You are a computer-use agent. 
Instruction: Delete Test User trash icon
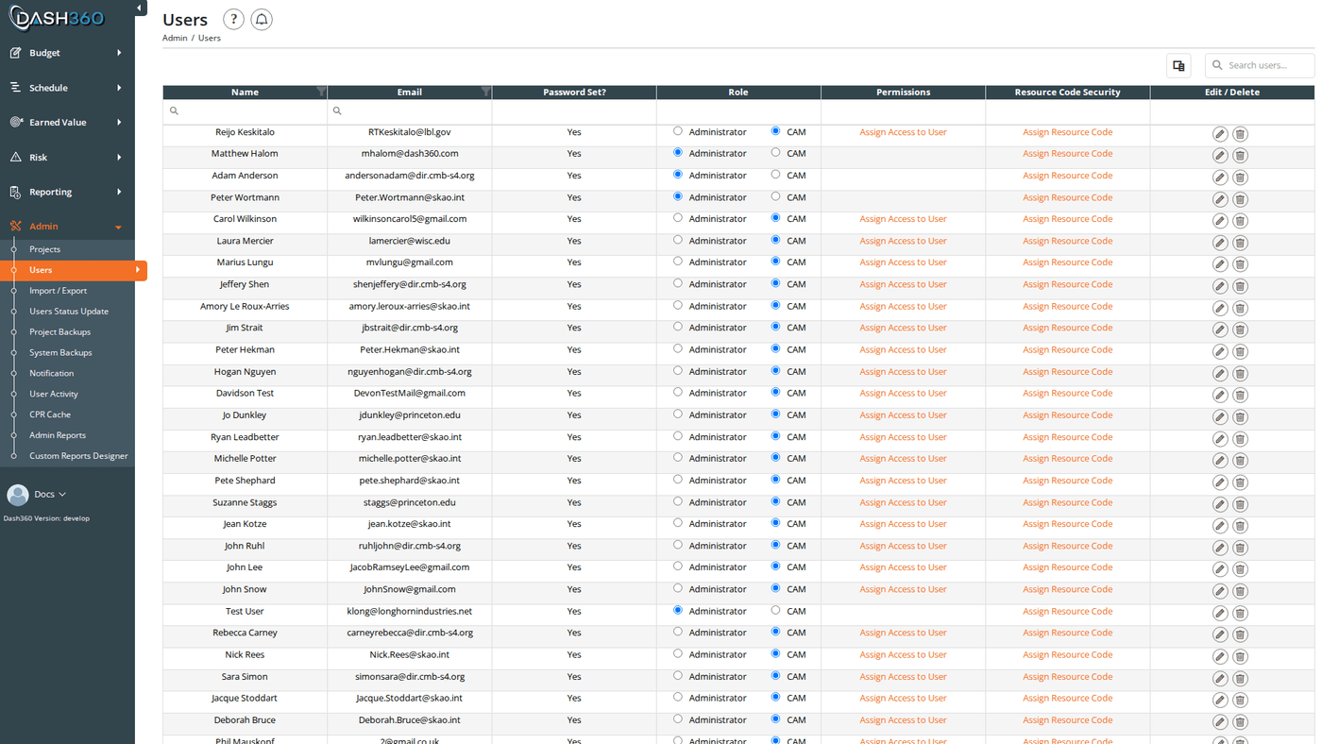tap(1241, 613)
